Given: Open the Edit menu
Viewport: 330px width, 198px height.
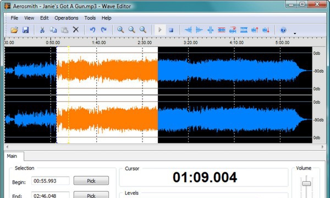Looking at the screenshot, I should pyautogui.click(x=44, y=18).
